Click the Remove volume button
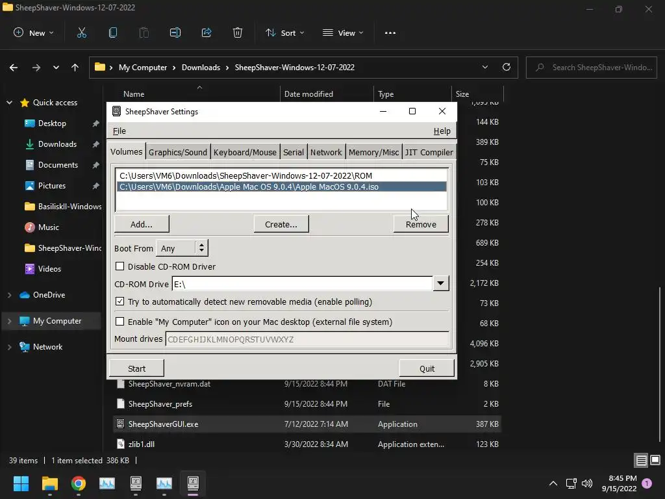Screen dimensions: 665x499 421,224
